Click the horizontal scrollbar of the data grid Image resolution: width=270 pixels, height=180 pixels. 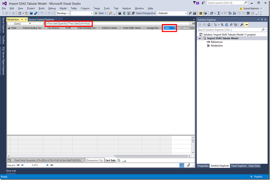151,156
